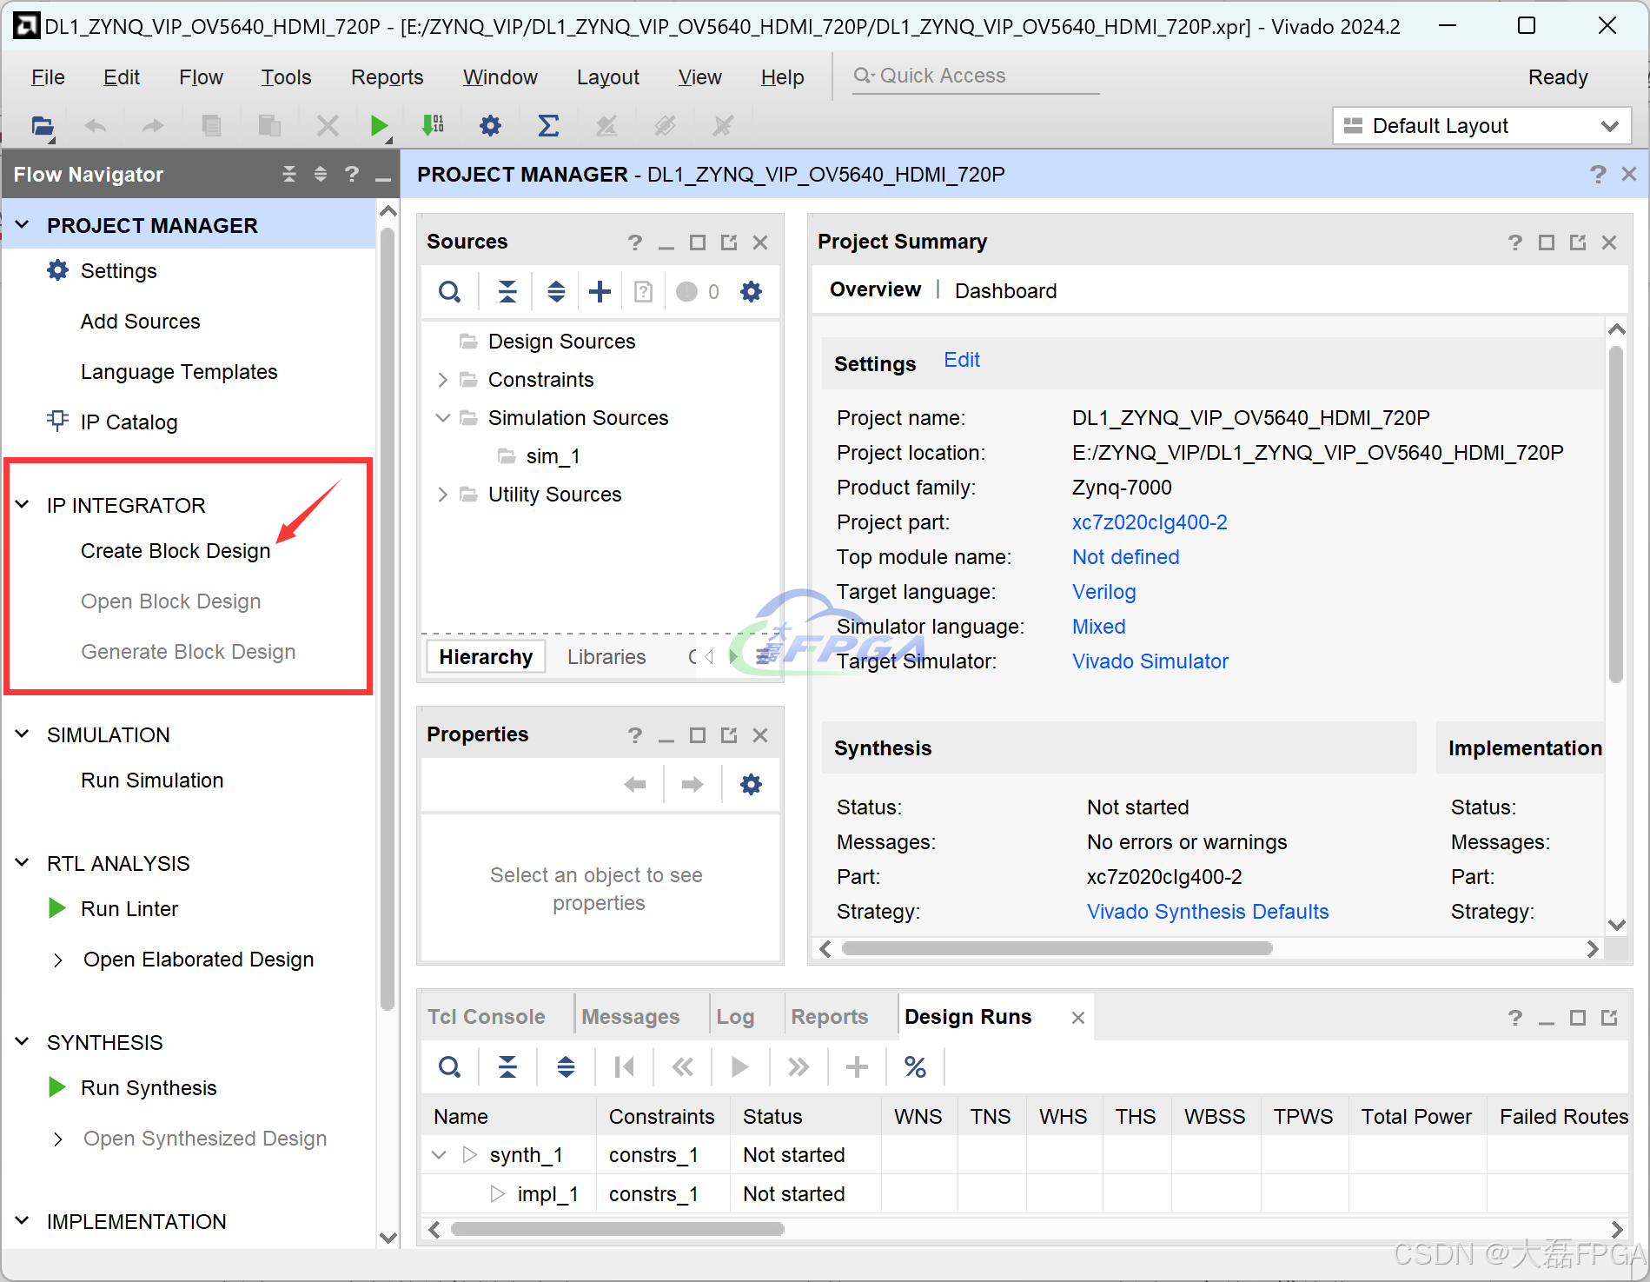
Task: Maximize the Project Summary panel
Action: coord(1546,242)
